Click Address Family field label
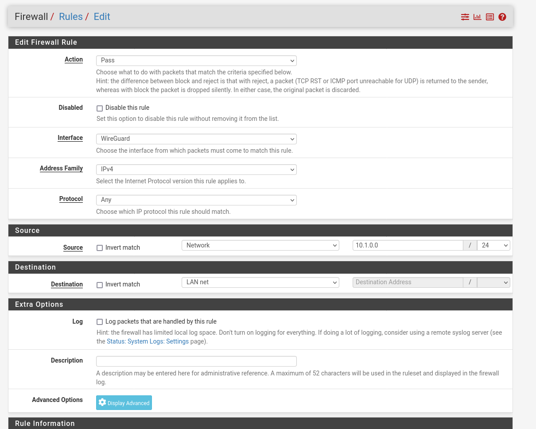This screenshot has width=536, height=429. (x=61, y=169)
